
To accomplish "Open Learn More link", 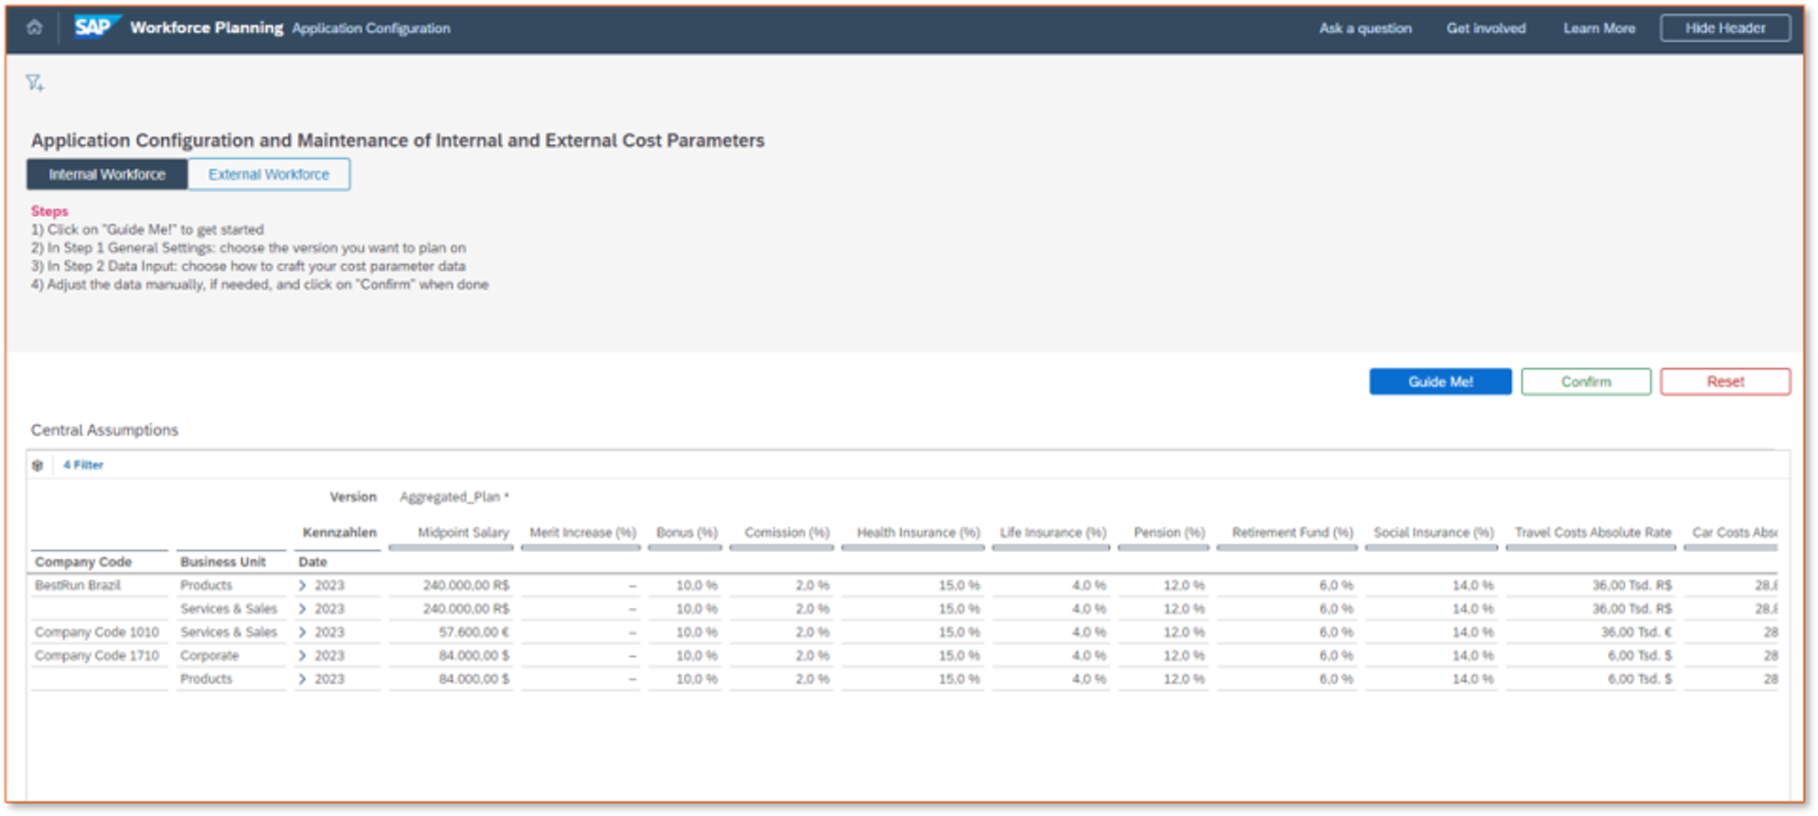I will [x=1599, y=28].
